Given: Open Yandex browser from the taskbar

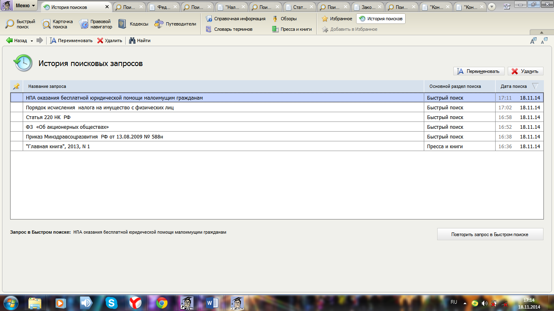Looking at the screenshot, I should point(135,302).
